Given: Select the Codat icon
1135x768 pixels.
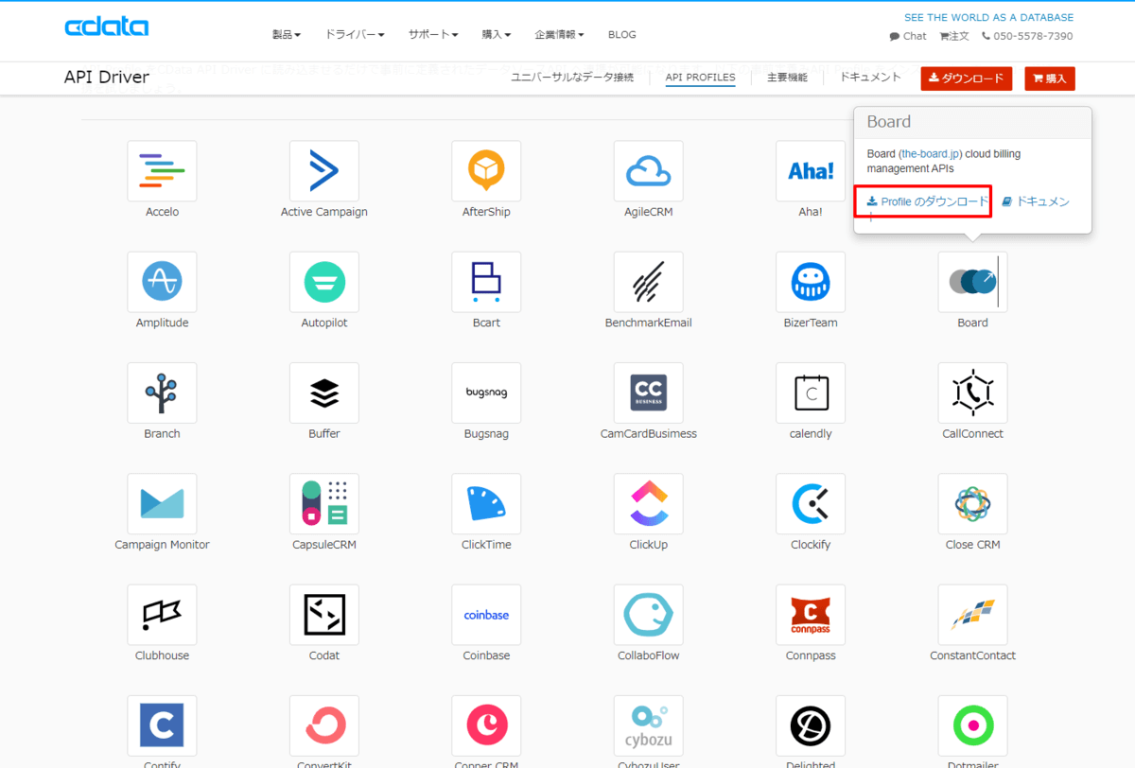Looking at the screenshot, I should [x=324, y=615].
